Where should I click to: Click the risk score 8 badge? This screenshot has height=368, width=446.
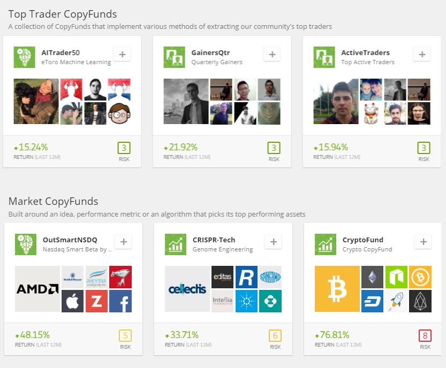[425, 335]
